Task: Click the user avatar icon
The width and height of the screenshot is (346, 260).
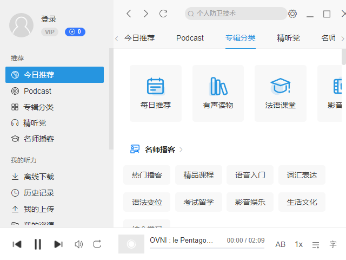Action: (x=21, y=25)
